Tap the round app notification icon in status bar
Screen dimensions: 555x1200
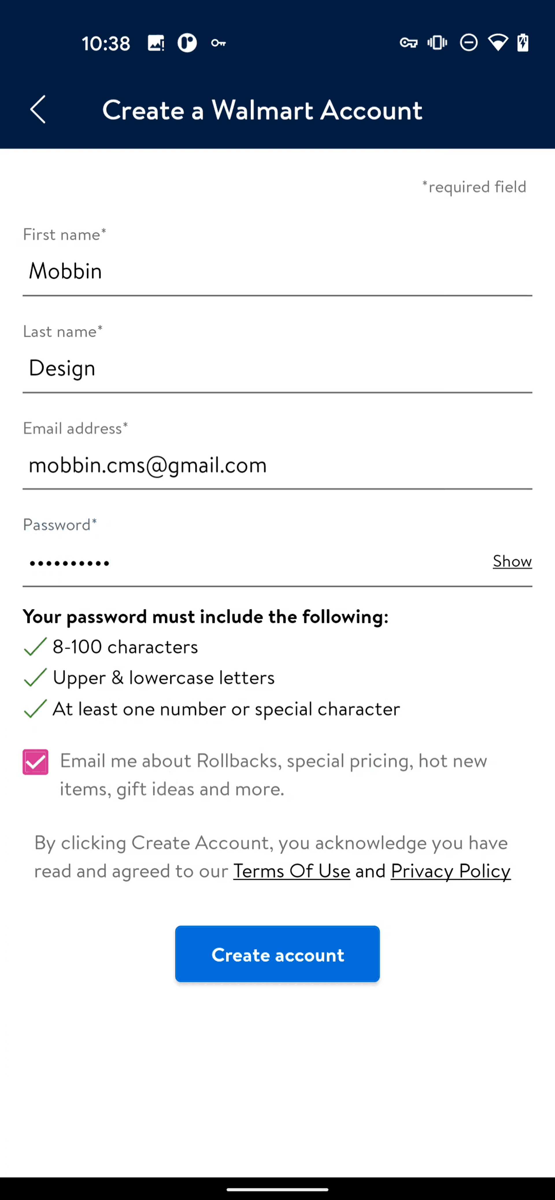coord(187,43)
